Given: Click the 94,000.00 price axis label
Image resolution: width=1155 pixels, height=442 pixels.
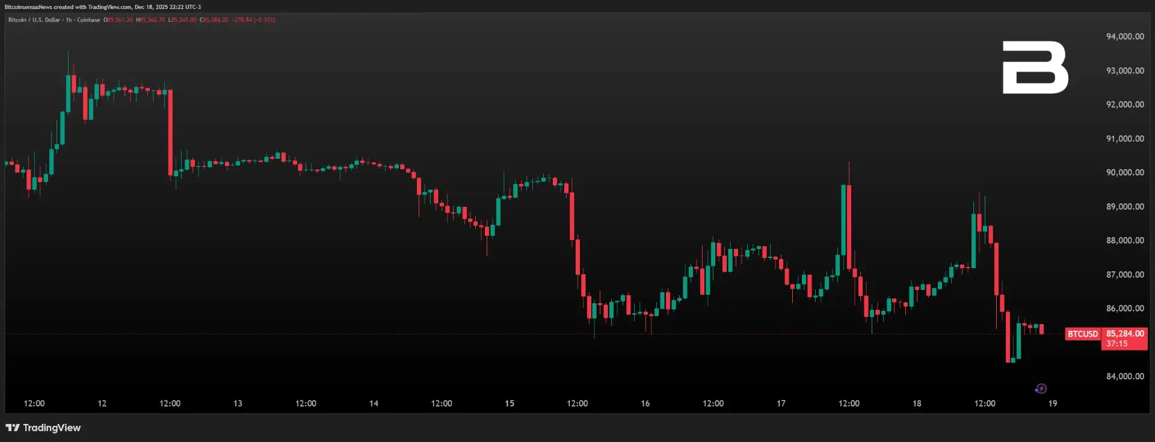Looking at the screenshot, I should click(1124, 37).
